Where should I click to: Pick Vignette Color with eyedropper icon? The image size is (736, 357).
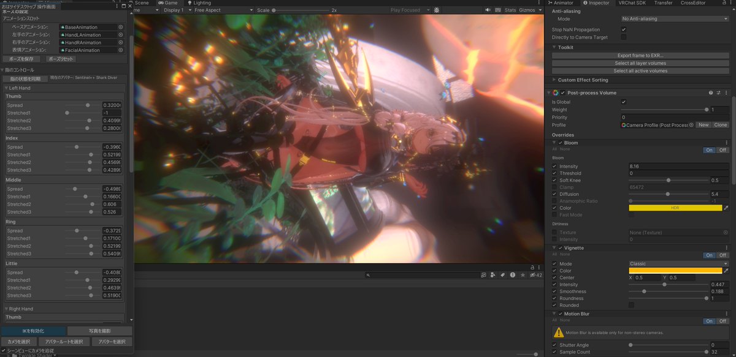tap(726, 271)
